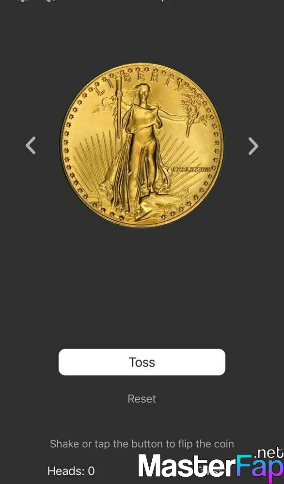Tap Lady Liberty's head on the coin
284x484 pixels.
[142, 91]
